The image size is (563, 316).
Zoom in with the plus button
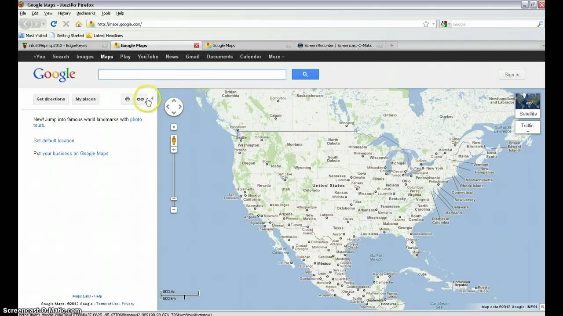point(174,150)
